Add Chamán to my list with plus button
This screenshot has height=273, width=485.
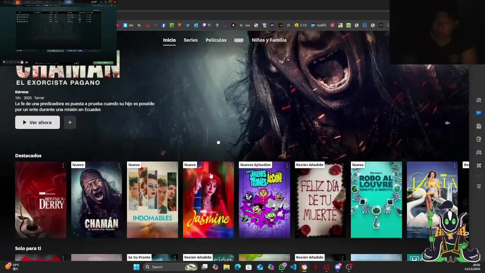click(x=70, y=122)
